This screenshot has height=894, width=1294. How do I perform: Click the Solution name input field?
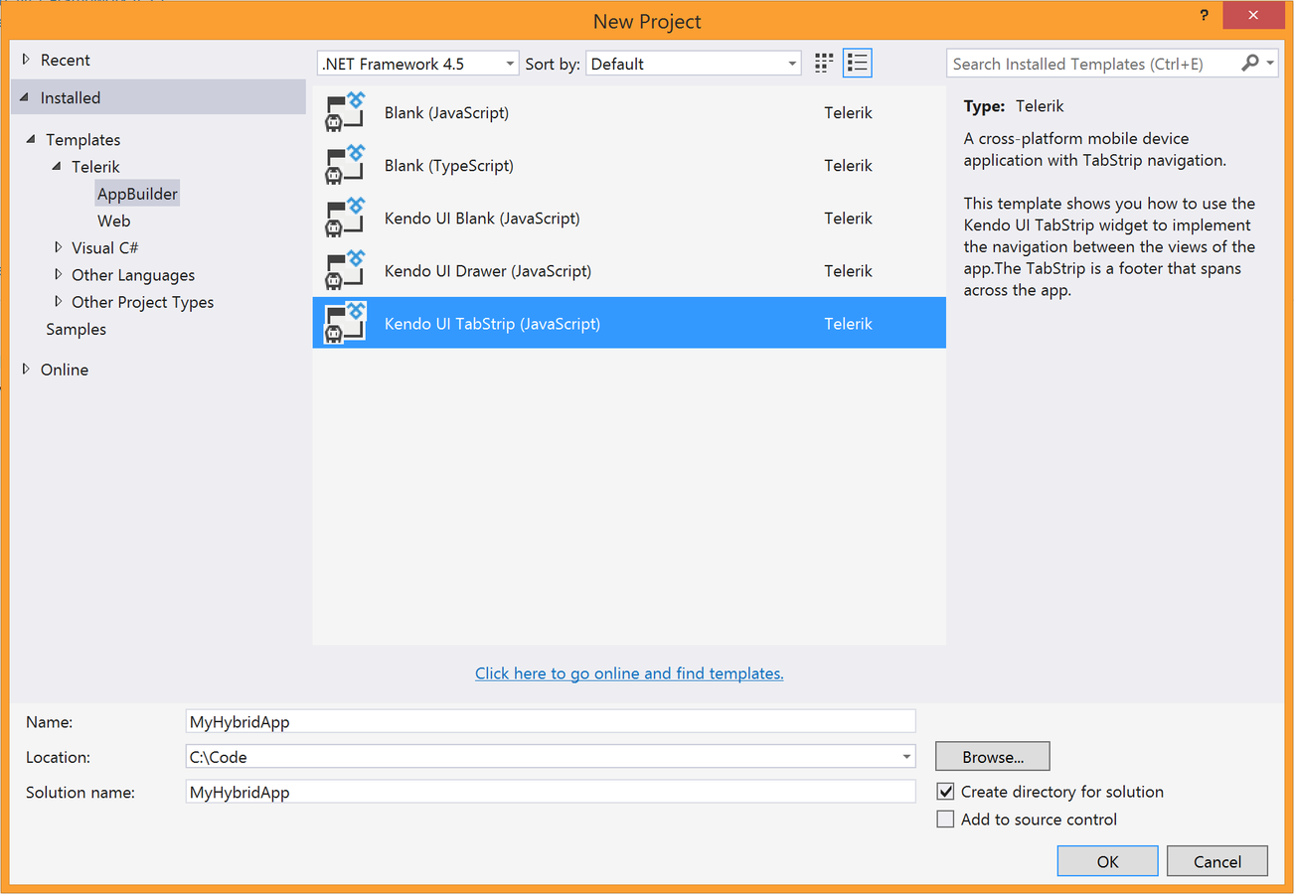click(551, 792)
